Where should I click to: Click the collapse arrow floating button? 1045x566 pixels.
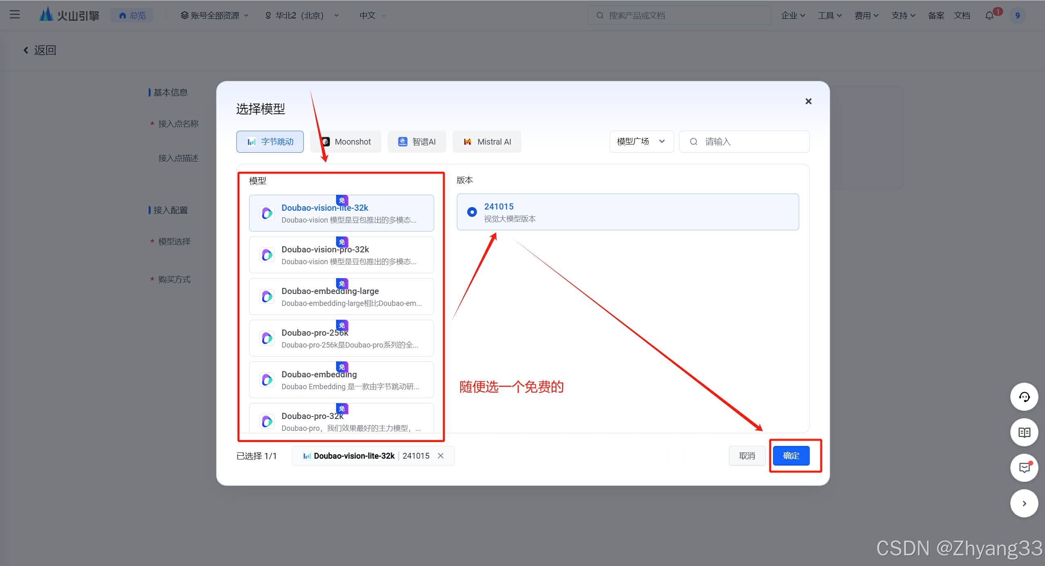tap(1024, 504)
